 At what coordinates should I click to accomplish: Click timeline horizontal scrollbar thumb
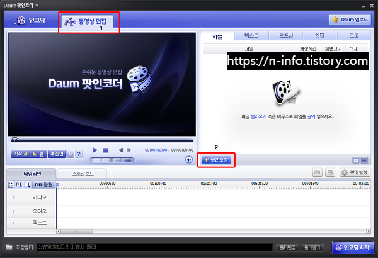coord(76,232)
